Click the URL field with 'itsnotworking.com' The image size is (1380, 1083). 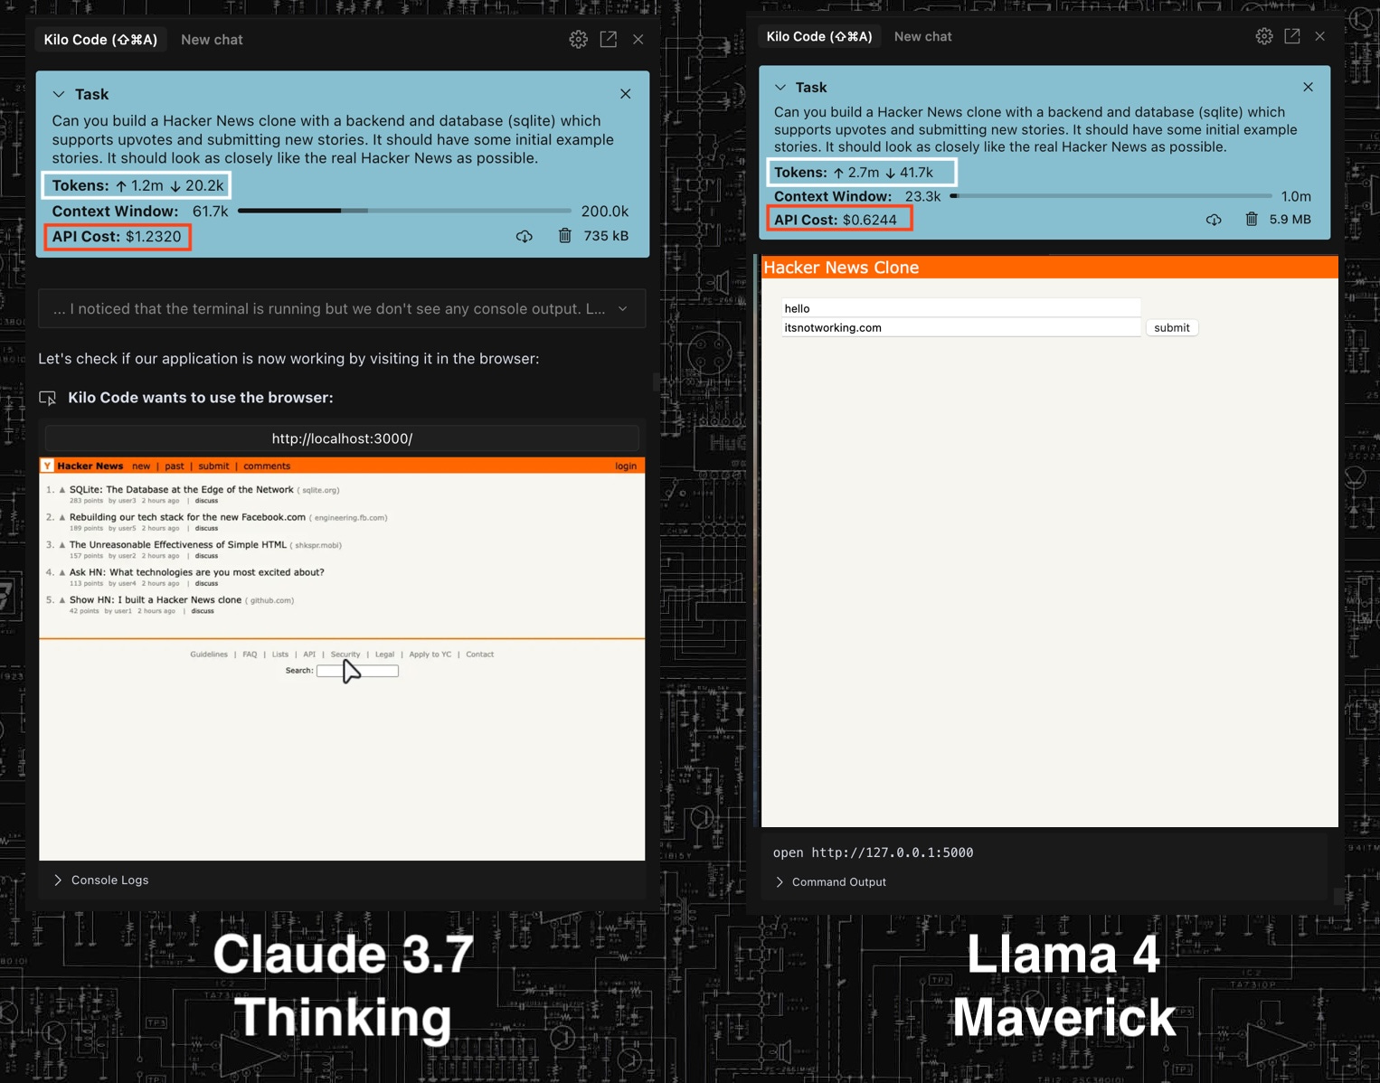(960, 328)
